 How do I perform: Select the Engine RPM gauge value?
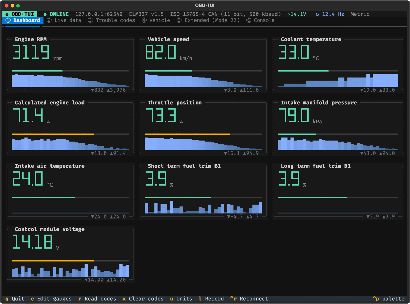click(31, 52)
